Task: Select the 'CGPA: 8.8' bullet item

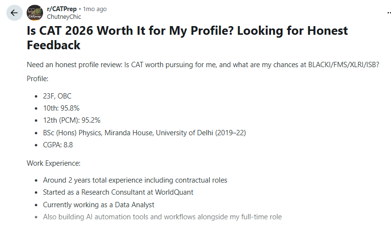Action: [x=58, y=145]
